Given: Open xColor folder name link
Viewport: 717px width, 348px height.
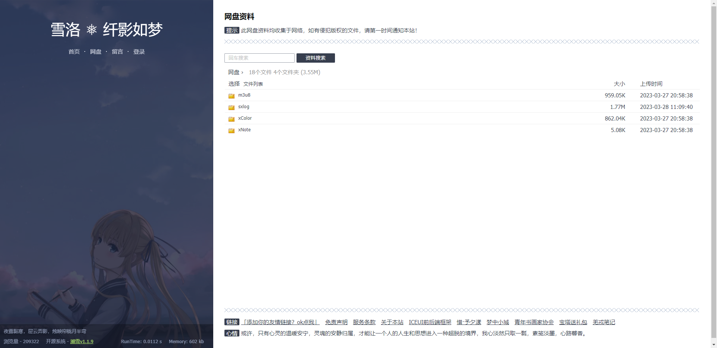Looking at the screenshot, I should (245, 118).
